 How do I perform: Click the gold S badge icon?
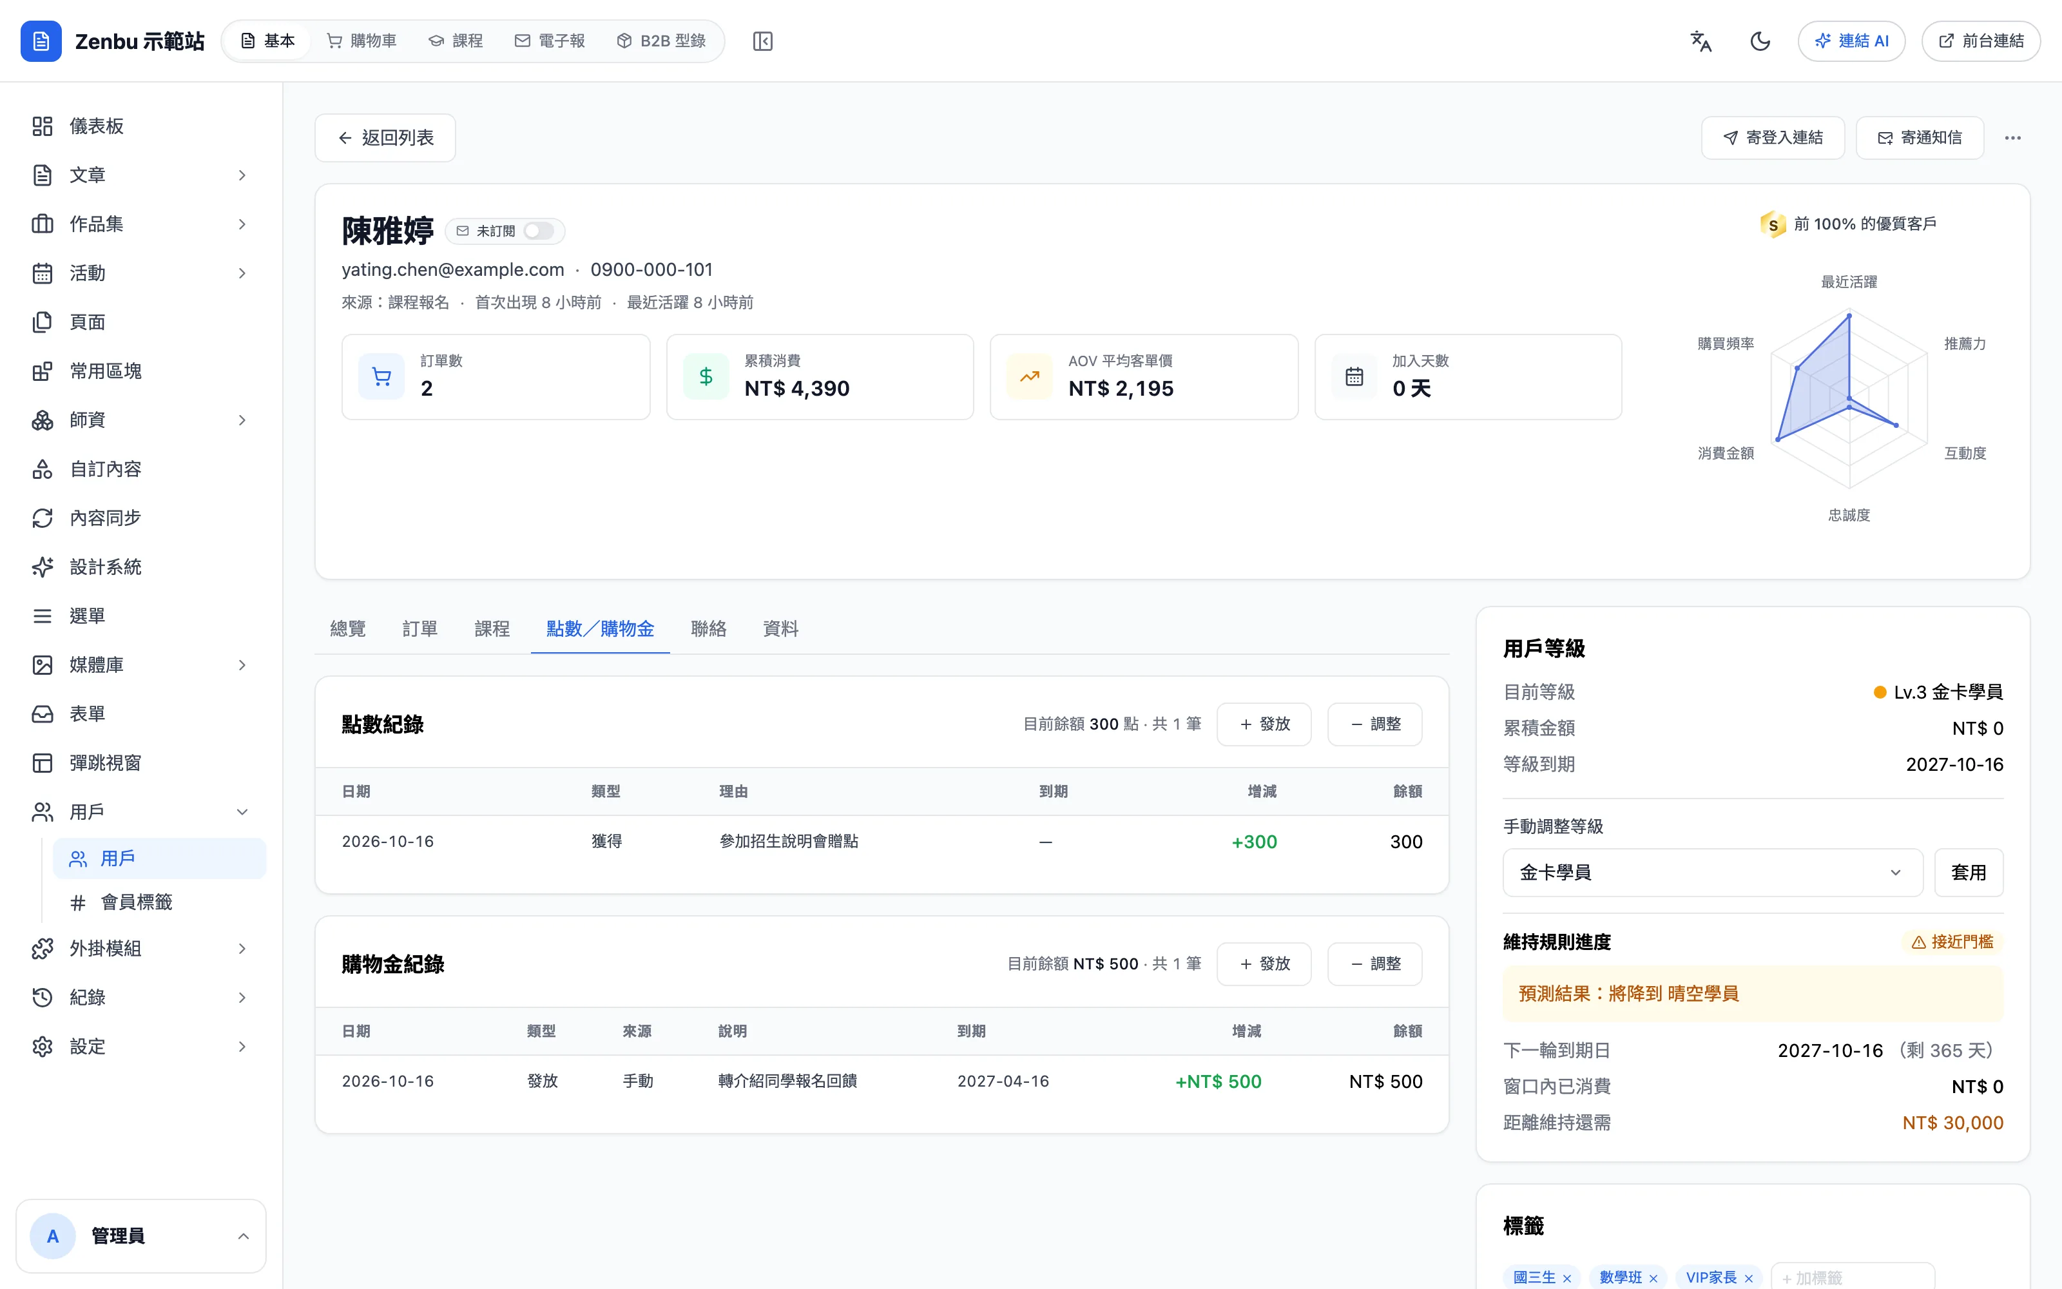point(1772,224)
